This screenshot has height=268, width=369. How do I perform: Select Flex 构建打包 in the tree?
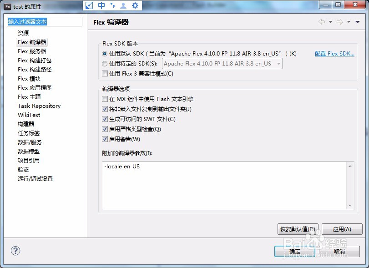click(x=35, y=61)
